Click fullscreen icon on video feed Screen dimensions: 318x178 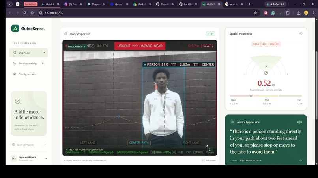210,150
